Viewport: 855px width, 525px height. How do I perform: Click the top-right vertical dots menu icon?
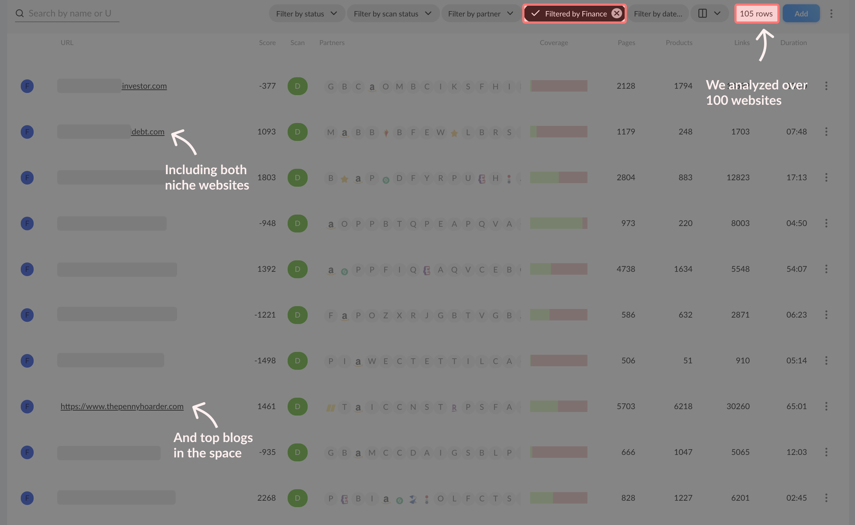point(832,14)
